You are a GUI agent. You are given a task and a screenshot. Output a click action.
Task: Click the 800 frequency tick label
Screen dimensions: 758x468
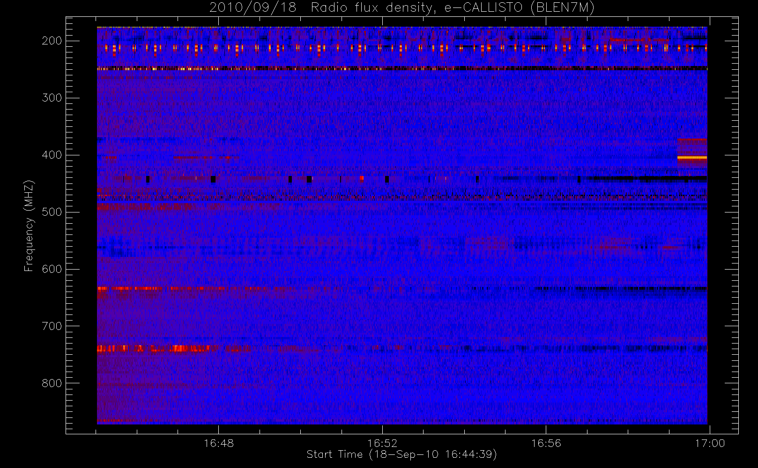pos(52,383)
